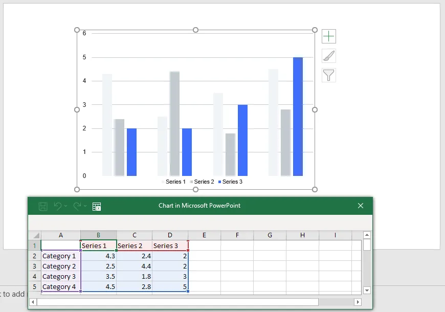Open the Chart Elements plus button
This screenshot has height=312, width=445.
click(x=329, y=36)
